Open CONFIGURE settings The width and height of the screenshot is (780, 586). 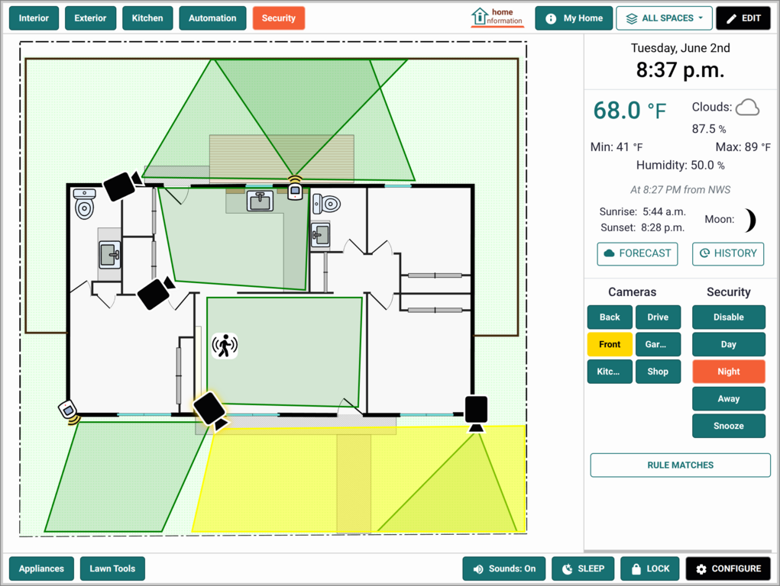click(x=728, y=568)
